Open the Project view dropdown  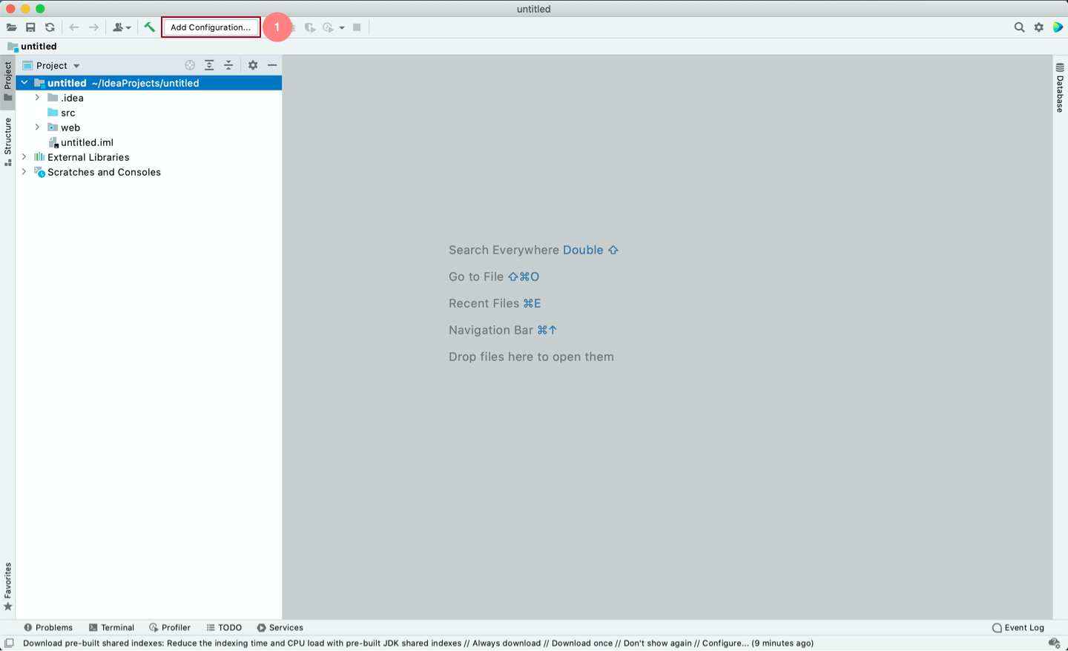coord(51,65)
